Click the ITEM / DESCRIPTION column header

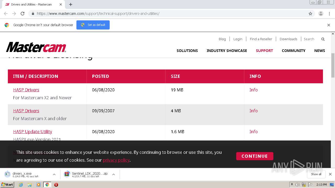click(36, 76)
